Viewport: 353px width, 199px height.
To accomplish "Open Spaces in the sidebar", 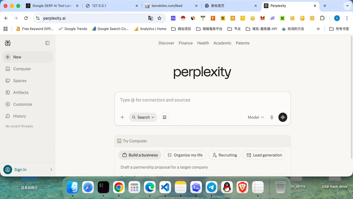I will (x=28, y=81).
